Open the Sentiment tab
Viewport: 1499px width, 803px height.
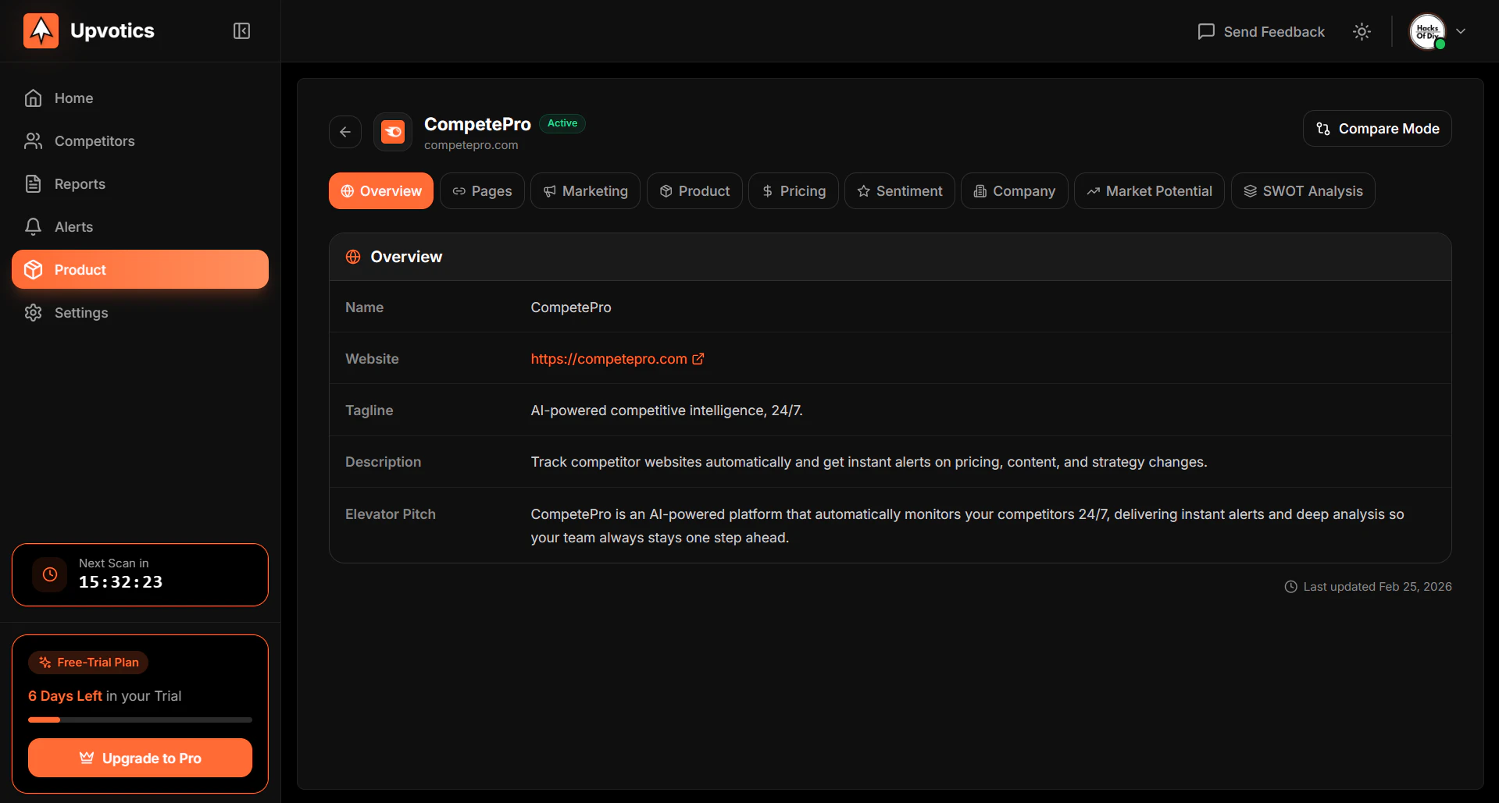point(900,191)
